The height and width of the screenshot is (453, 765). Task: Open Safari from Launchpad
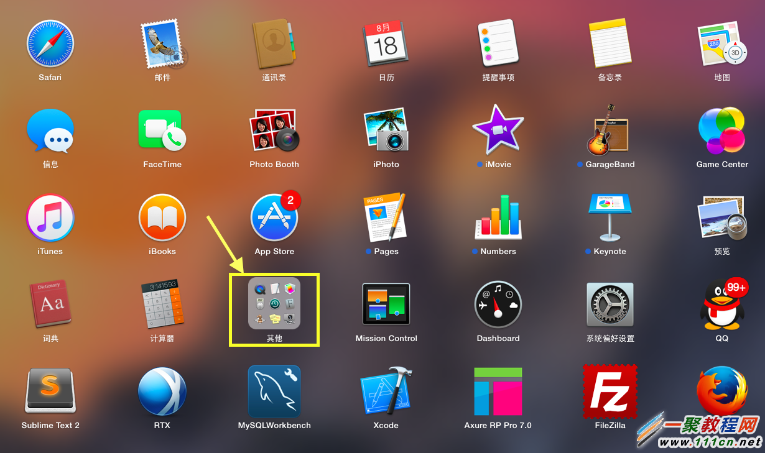[x=50, y=43]
